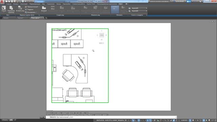The image size is (217, 122).
Task: Click the coordinates readout in status bar
Action: point(106,120)
